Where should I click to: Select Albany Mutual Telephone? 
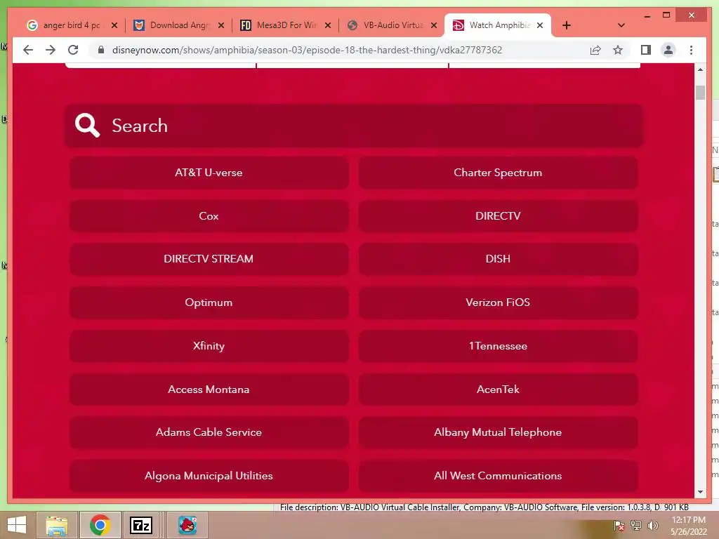(498, 432)
